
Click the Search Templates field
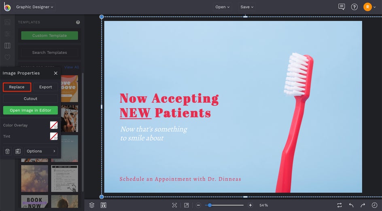click(x=49, y=52)
